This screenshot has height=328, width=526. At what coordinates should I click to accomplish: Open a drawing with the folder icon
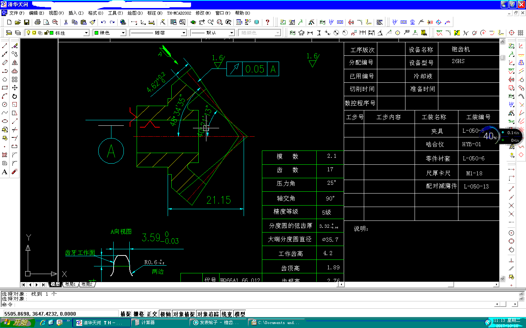[x=18, y=22]
